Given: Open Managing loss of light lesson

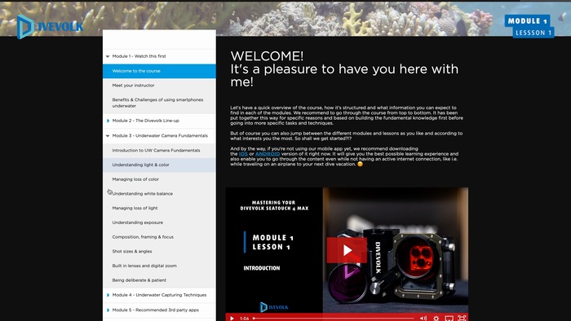Looking at the screenshot, I should click(159, 208).
